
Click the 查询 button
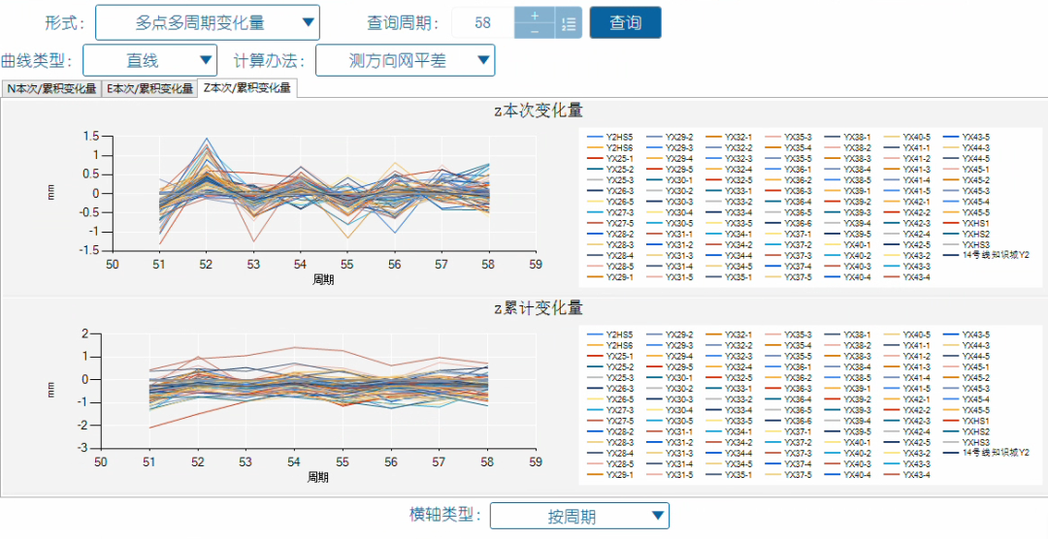(x=625, y=22)
